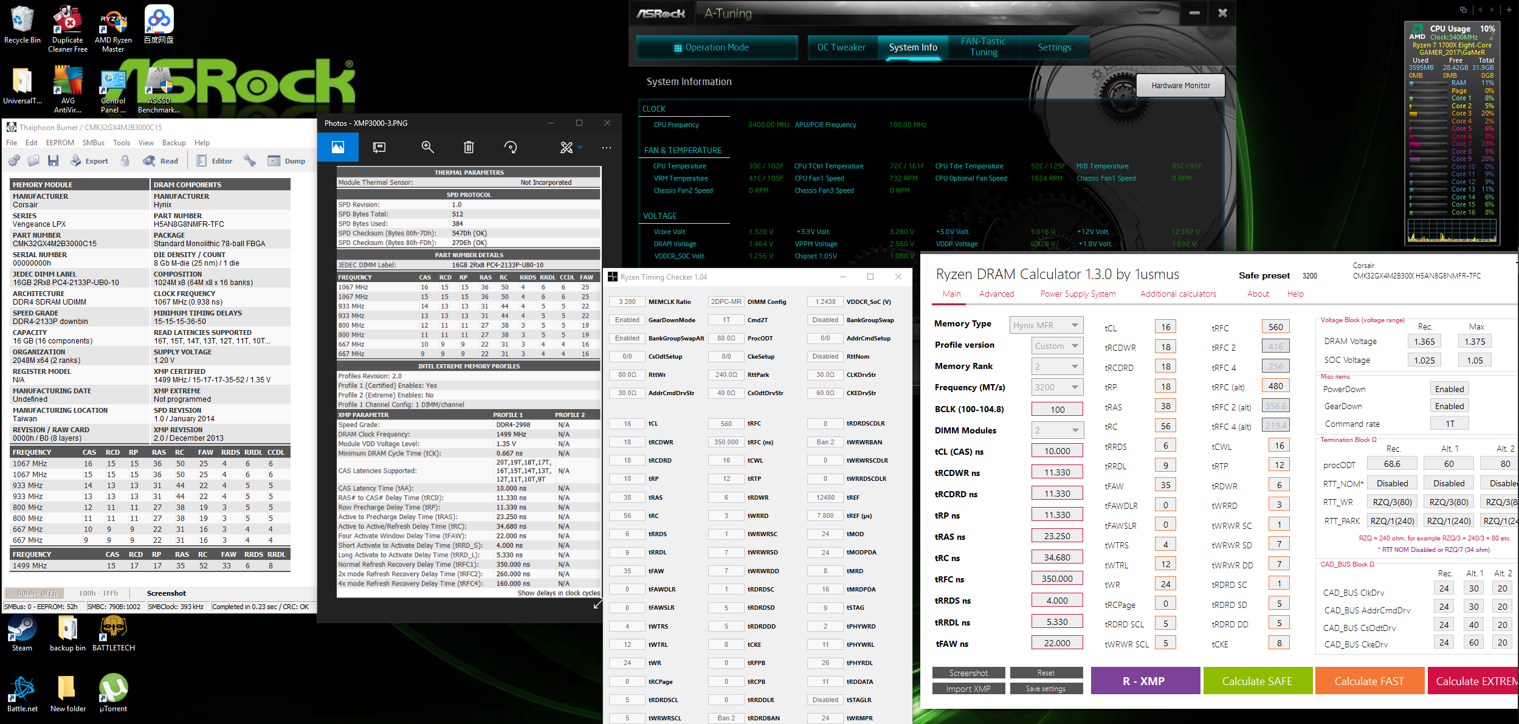
Task: Click the MEMCLK Ratio value 3 200 in Timing Checker
Action: tap(627, 302)
